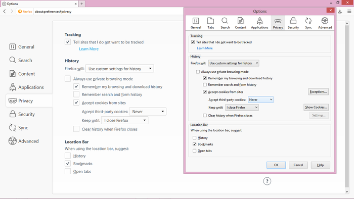Click Cancel in the Options dialog
The width and height of the screenshot is (354, 199).
(298, 165)
